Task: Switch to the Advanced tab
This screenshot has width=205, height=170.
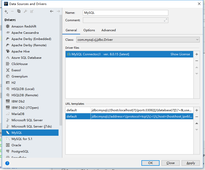Action: 109,30
